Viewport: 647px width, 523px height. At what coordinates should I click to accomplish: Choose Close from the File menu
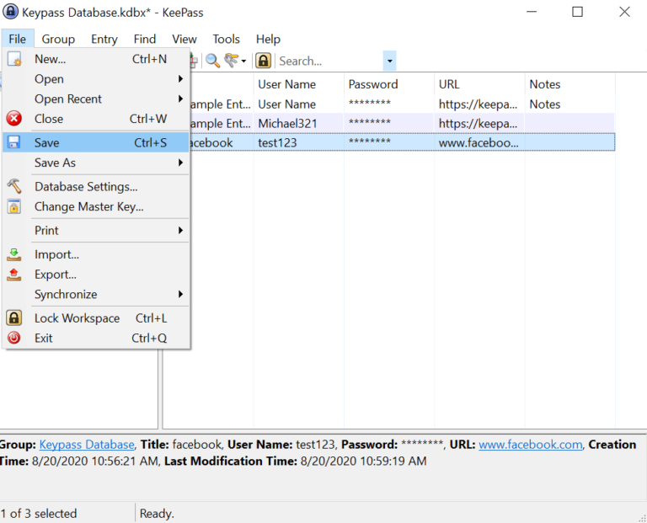pyautogui.click(x=96, y=119)
